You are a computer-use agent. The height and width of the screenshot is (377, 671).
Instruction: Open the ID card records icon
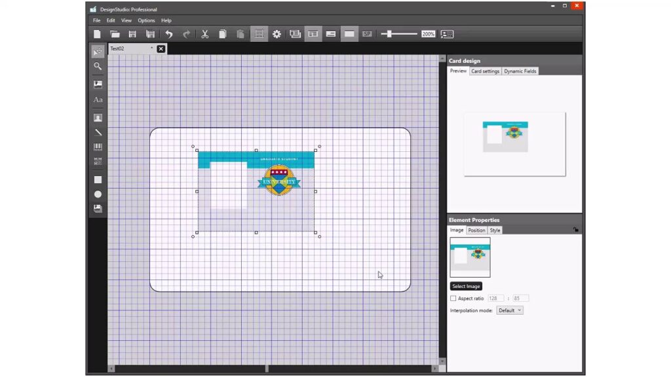447,34
